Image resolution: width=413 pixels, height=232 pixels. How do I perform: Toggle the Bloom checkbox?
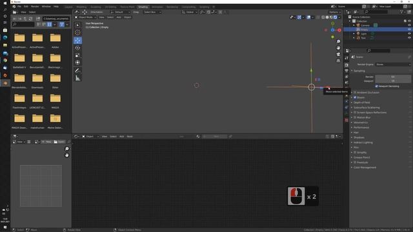pos(355,97)
